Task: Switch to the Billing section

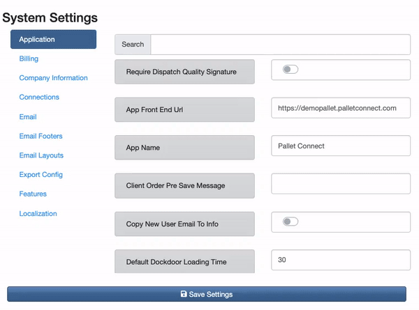Action: point(29,59)
